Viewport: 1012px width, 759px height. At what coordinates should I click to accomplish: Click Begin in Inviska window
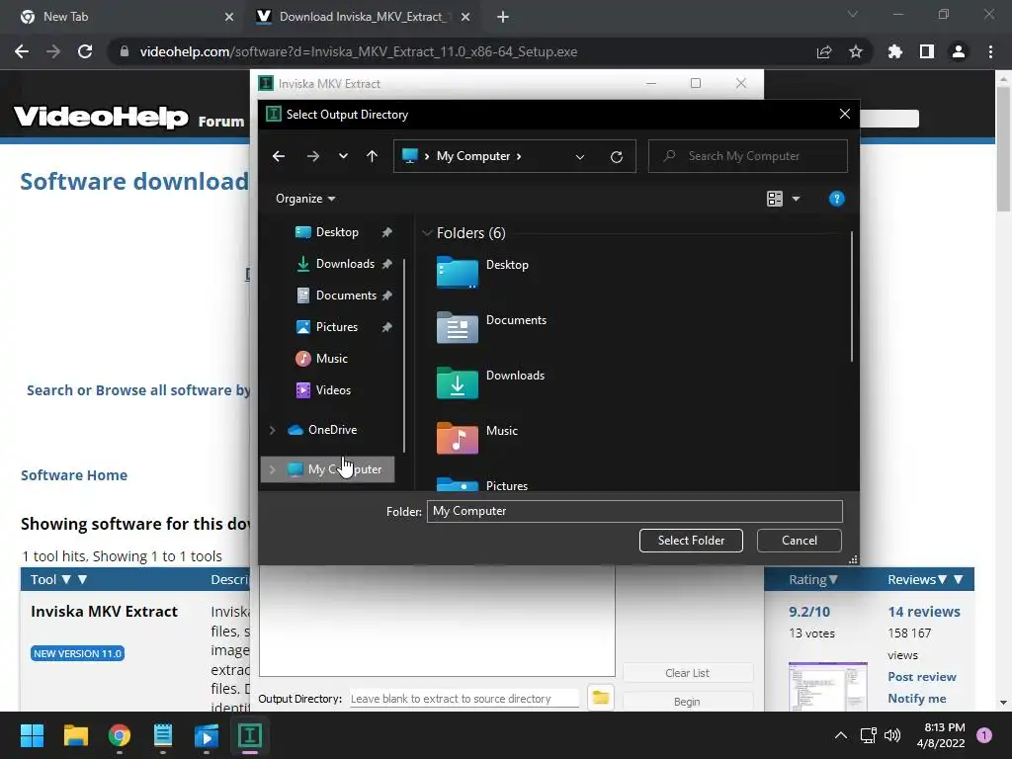[x=688, y=701]
